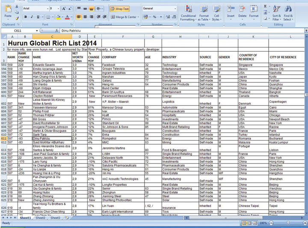This screenshot has height=228, width=308.
Task: Open the General number format dropdown
Action: pos(175,9)
